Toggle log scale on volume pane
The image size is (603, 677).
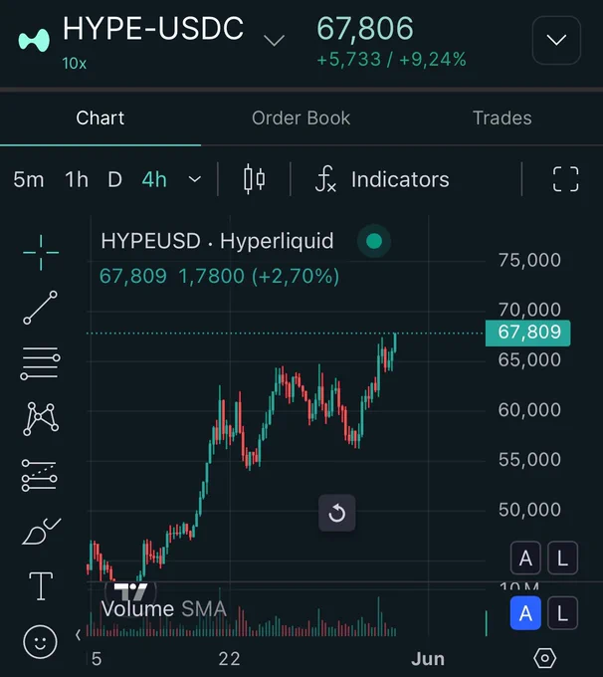(562, 613)
